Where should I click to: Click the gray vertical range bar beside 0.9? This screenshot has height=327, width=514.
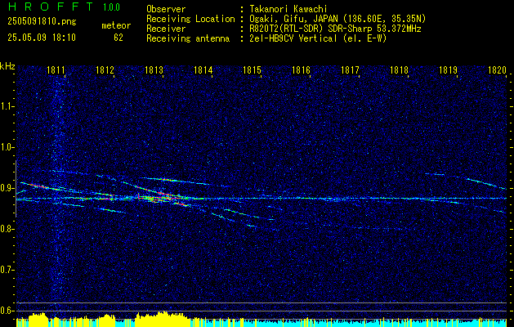tap(16, 189)
